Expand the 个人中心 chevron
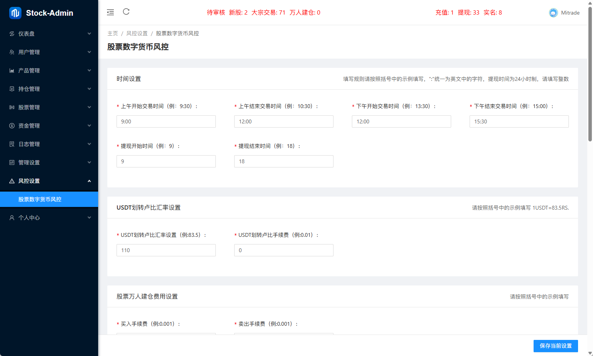Screen dimensions: 593x356 click(89, 218)
